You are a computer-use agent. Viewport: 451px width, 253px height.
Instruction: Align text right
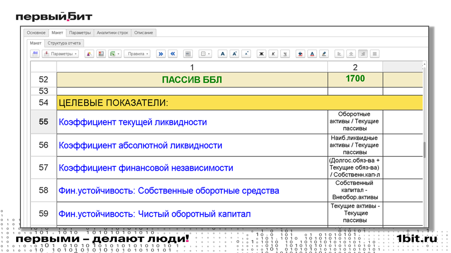(x=363, y=54)
